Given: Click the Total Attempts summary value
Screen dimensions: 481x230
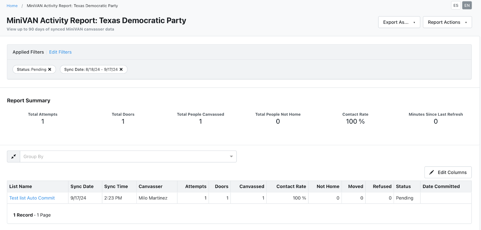Looking at the screenshot, I should [x=43, y=121].
